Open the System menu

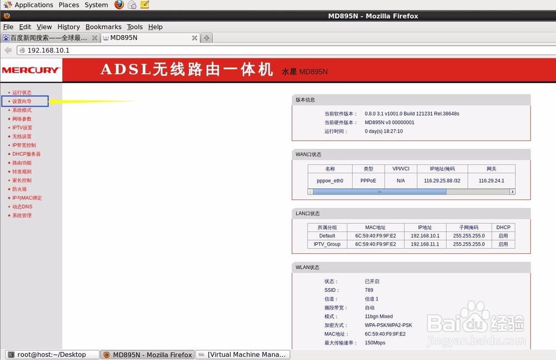(96, 5)
